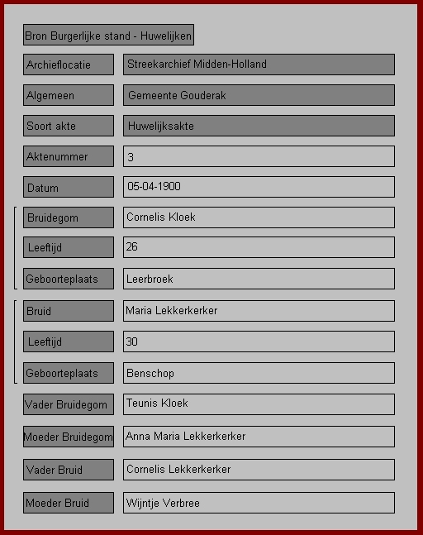Viewport: 423px width, 535px height.
Task: Select the Bruidegom field Cornelis Kloek
Action: click(x=259, y=217)
